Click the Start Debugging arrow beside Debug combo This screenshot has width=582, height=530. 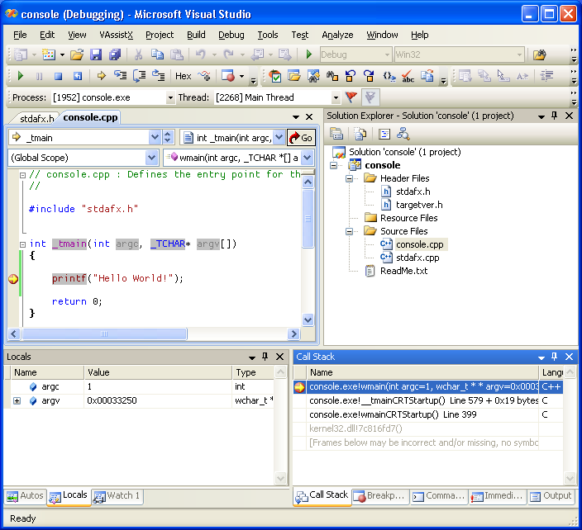point(309,54)
